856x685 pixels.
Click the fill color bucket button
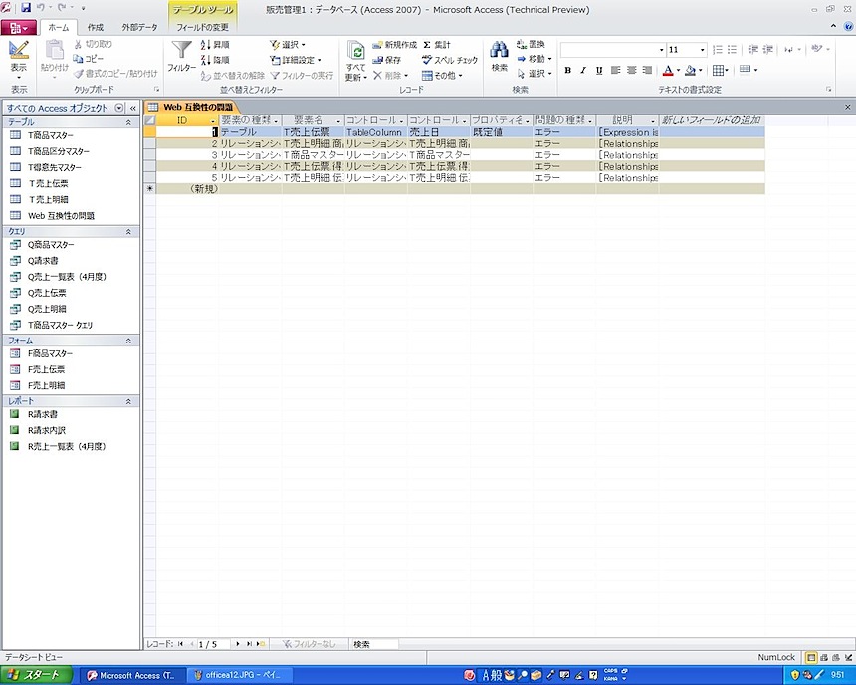click(690, 70)
